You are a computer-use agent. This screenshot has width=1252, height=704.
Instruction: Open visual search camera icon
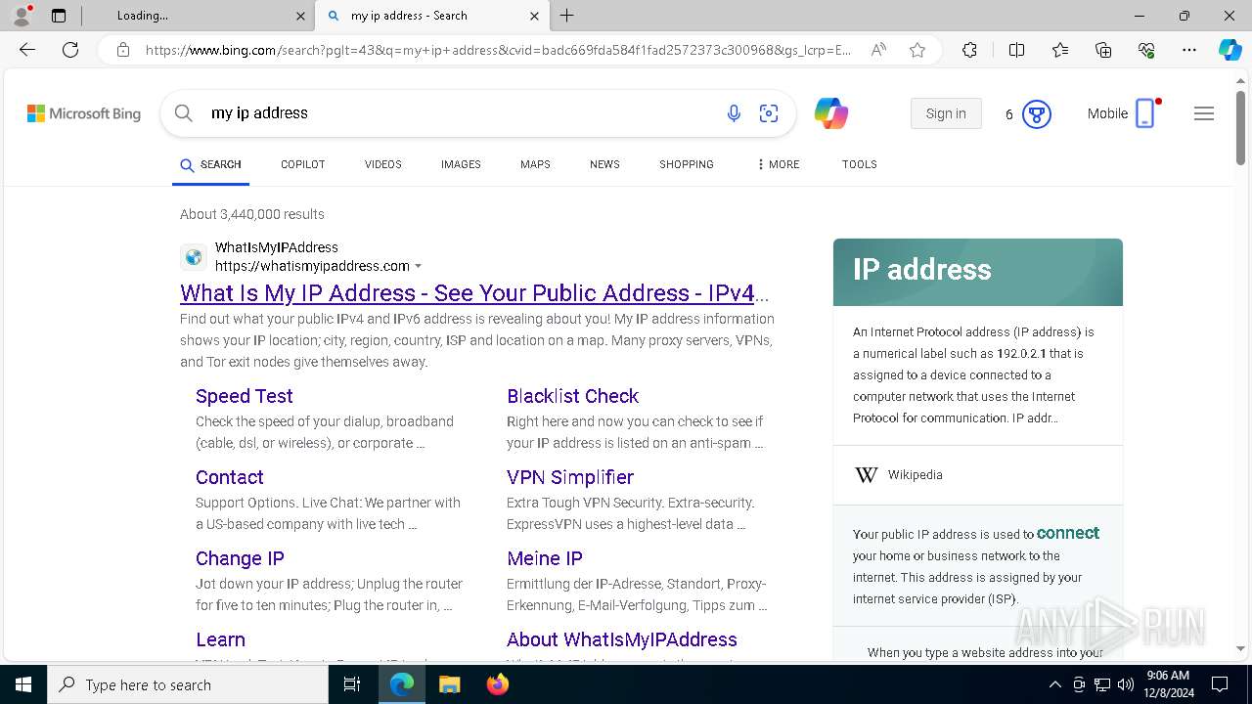769,113
